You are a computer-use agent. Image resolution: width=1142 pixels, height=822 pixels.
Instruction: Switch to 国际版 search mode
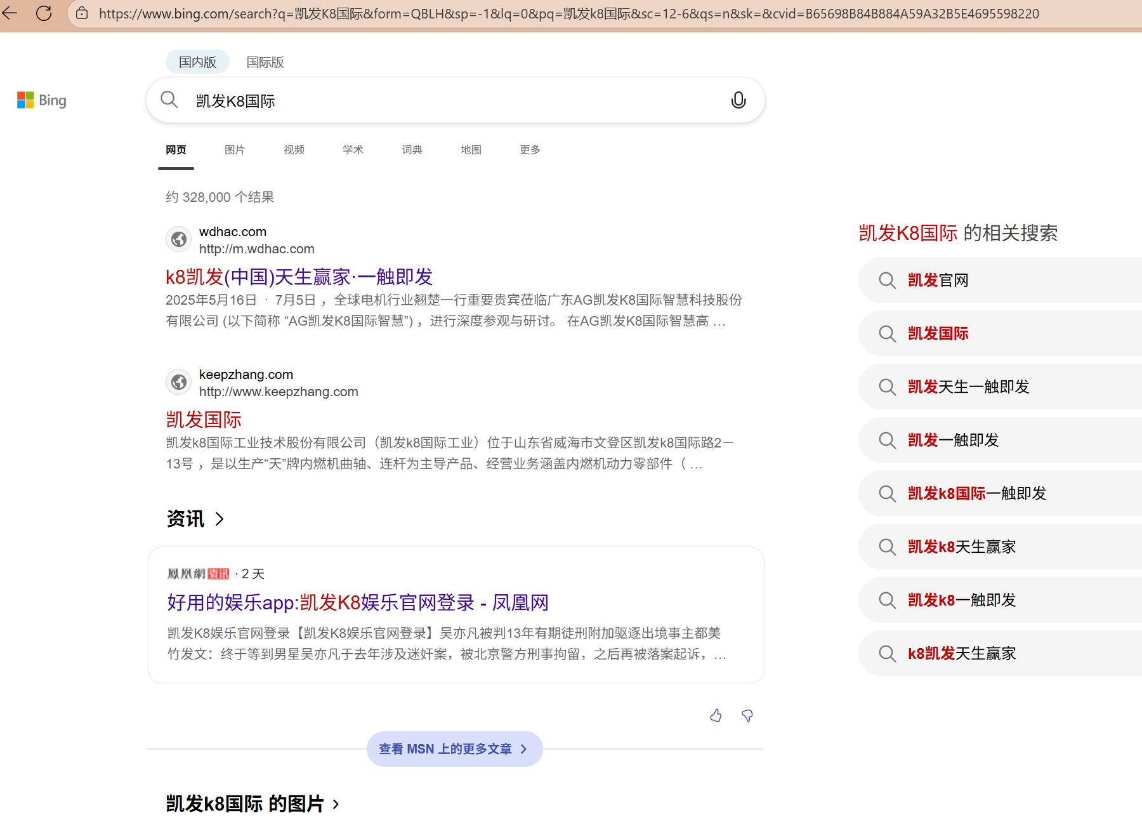(x=265, y=62)
